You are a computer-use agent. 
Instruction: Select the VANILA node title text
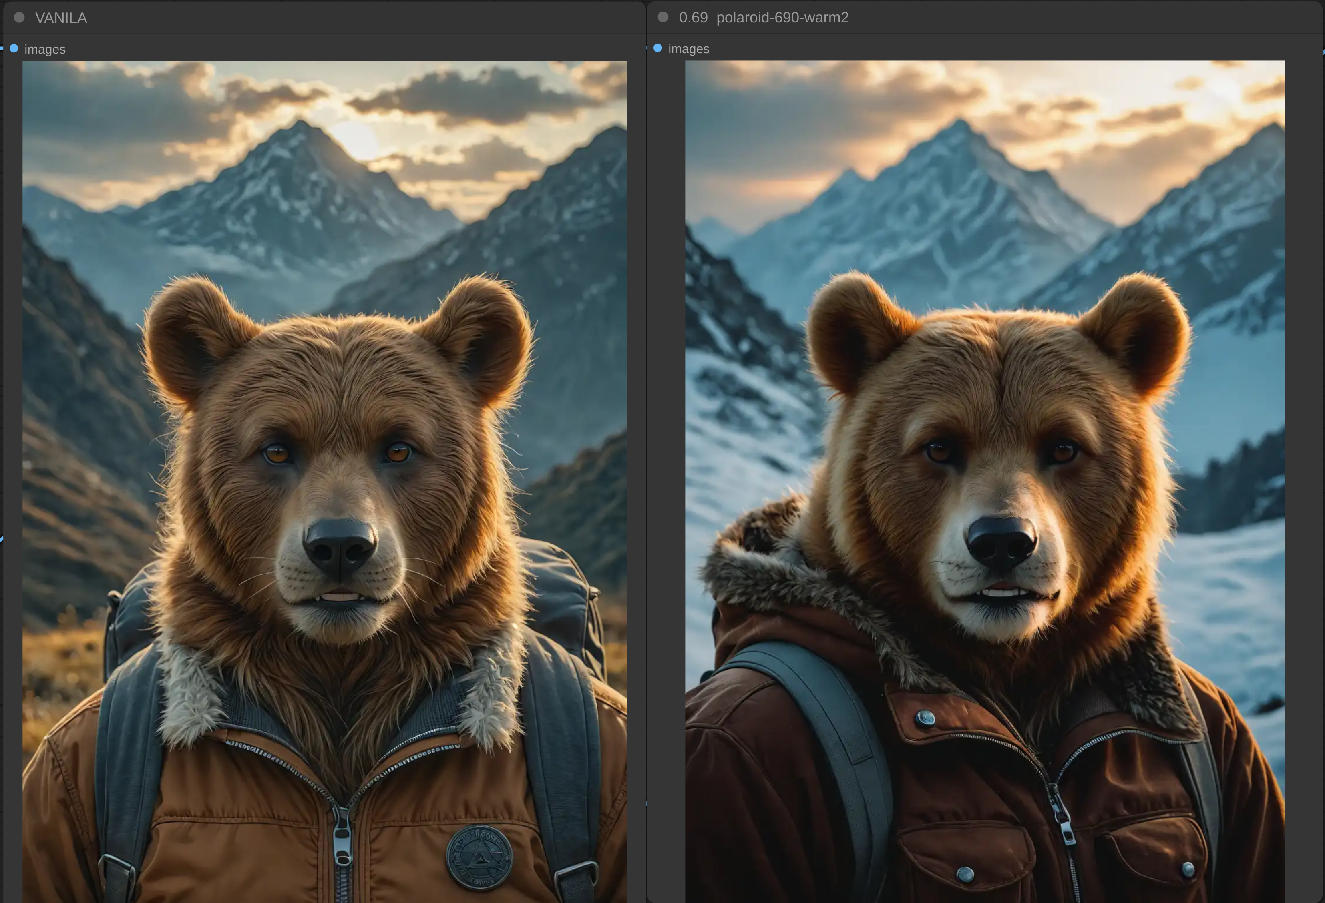click(61, 18)
